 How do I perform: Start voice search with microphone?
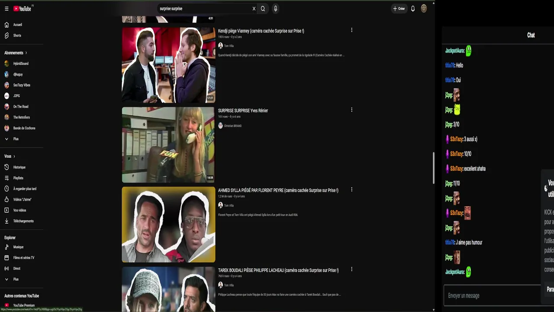tap(275, 9)
